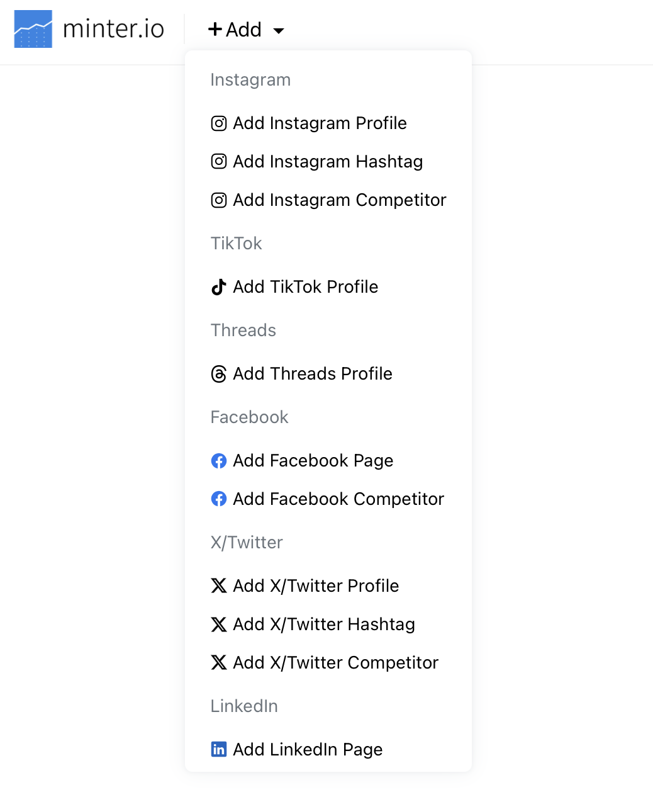Click the Instagram icon beside Add Instagram Profile
653x797 pixels.
[x=218, y=123]
